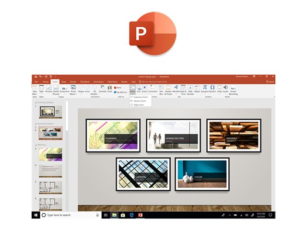This screenshot has width=307, height=230.
Task: Click the Materials zoom picture on the slide
Action: click(234, 135)
